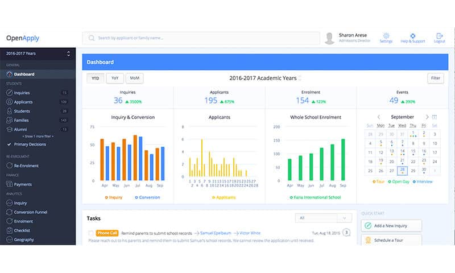This screenshot has height=273, width=455.
Task: Toggle Applicants legend series
Action: 224,197
